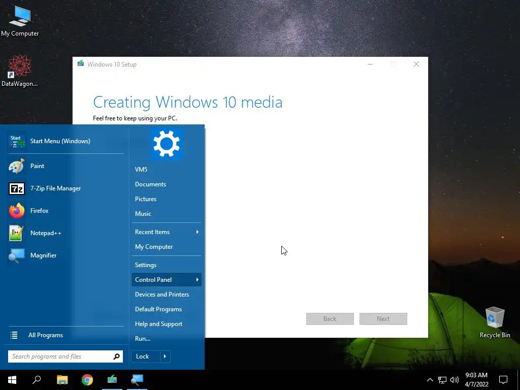
Task: Open My Computer desktop icon
Action: tap(20, 20)
